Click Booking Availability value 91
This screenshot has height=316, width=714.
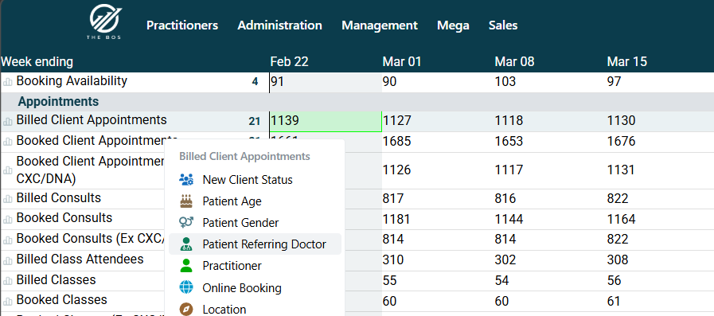coord(278,82)
